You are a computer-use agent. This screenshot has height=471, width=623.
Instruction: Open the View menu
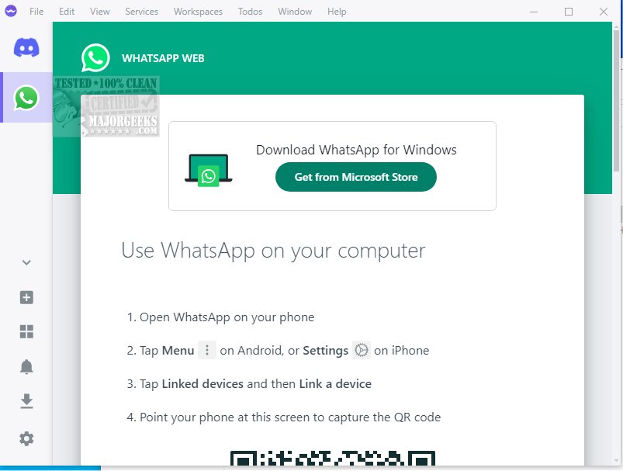[x=99, y=12]
